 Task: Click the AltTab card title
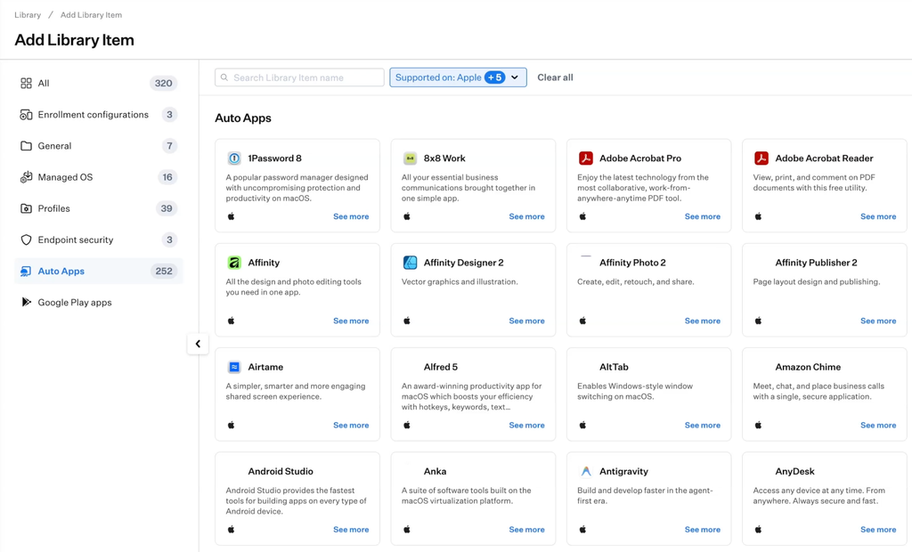614,367
